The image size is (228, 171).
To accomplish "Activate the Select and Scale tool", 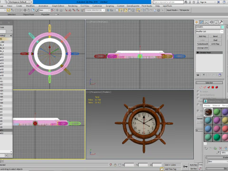I will [x=33, y=10].
